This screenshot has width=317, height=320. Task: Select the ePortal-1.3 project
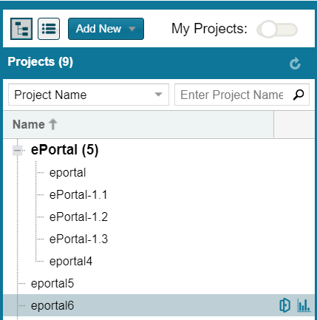click(78, 239)
